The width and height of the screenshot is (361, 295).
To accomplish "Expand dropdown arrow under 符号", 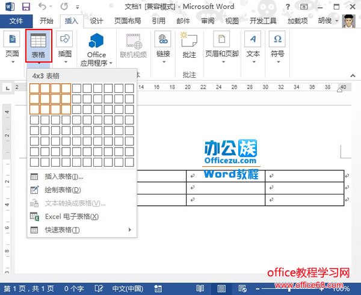I will [x=279, y=62].
